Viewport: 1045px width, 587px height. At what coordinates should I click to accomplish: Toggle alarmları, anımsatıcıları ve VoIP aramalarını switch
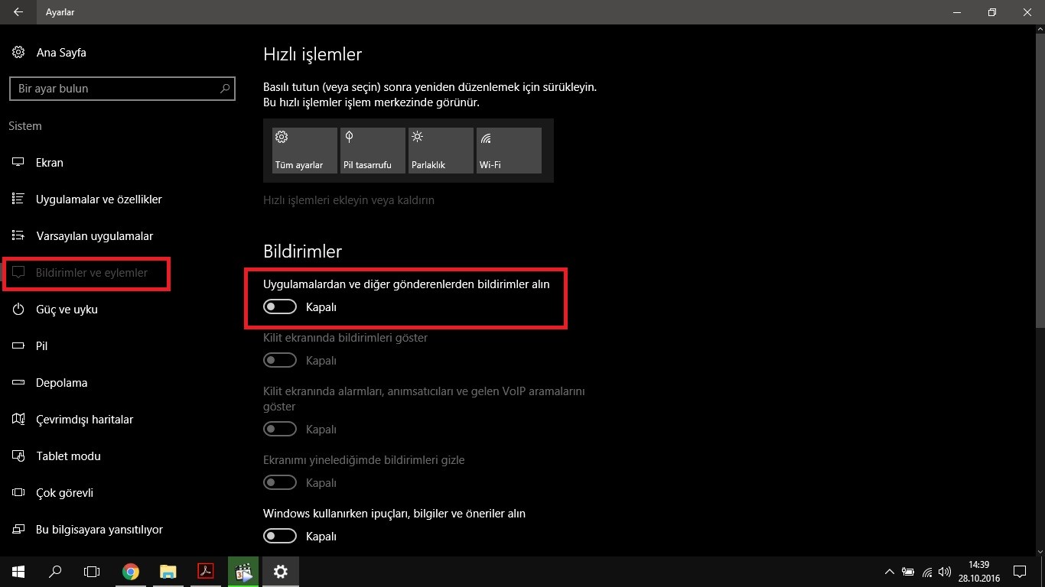[280, 430]
